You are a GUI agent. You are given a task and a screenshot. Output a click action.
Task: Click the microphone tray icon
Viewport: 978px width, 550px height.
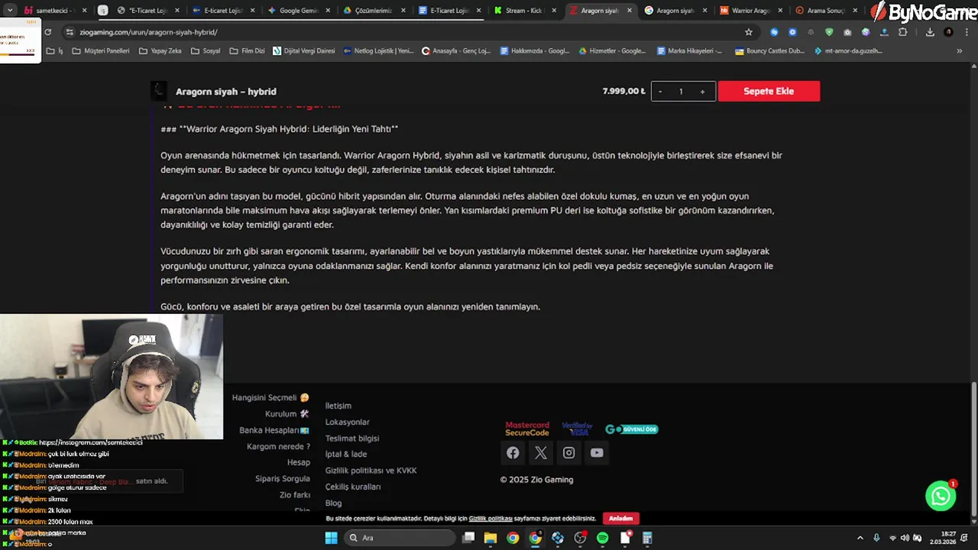pyautogui.click(x=876, y=538)
